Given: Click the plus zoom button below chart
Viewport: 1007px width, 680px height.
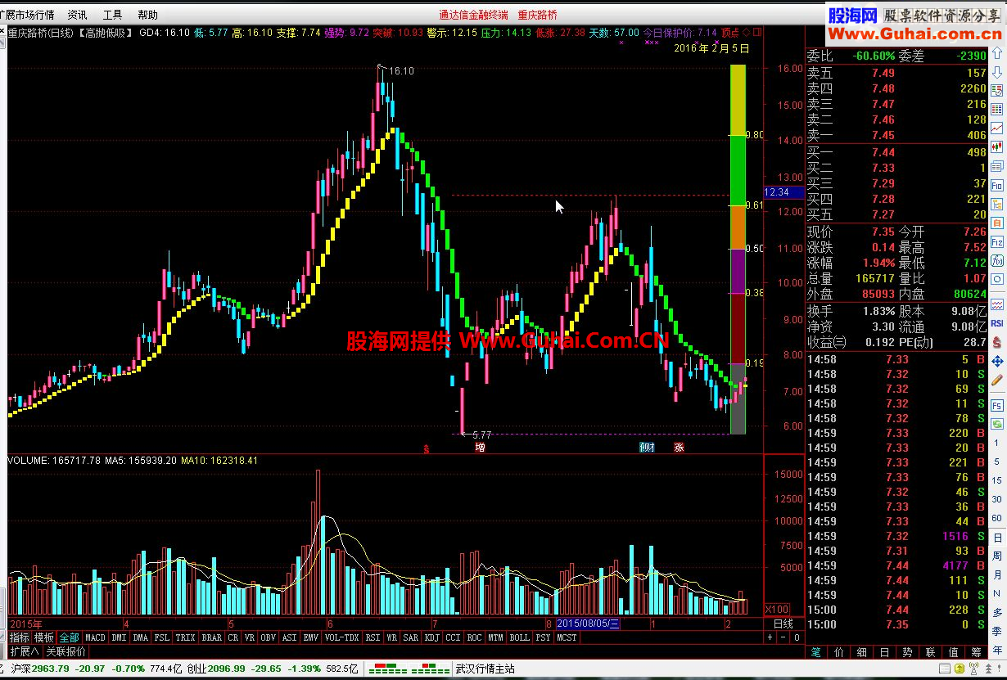Looking at the screenshot, I should point(770,637).
